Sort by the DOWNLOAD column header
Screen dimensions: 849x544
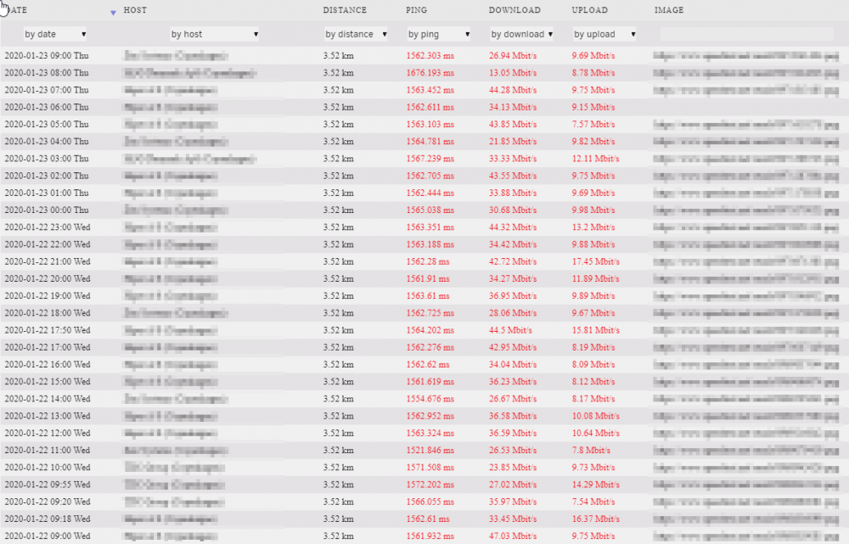click(514, 10)
